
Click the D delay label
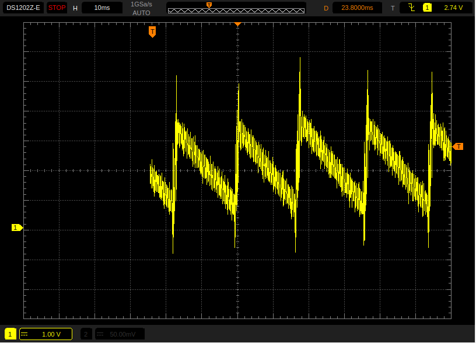(x=326, y=8)
